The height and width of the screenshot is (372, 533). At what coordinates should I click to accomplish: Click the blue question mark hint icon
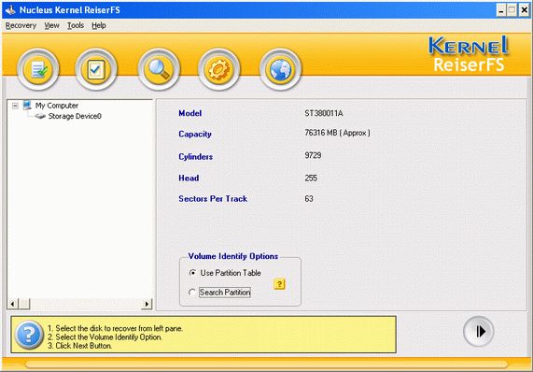(29, 335)
